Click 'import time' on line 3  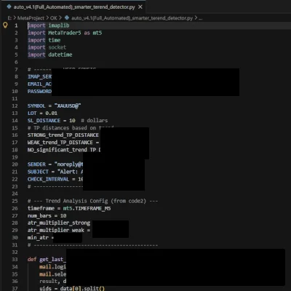pyautogui.click(x=44, y=40)
